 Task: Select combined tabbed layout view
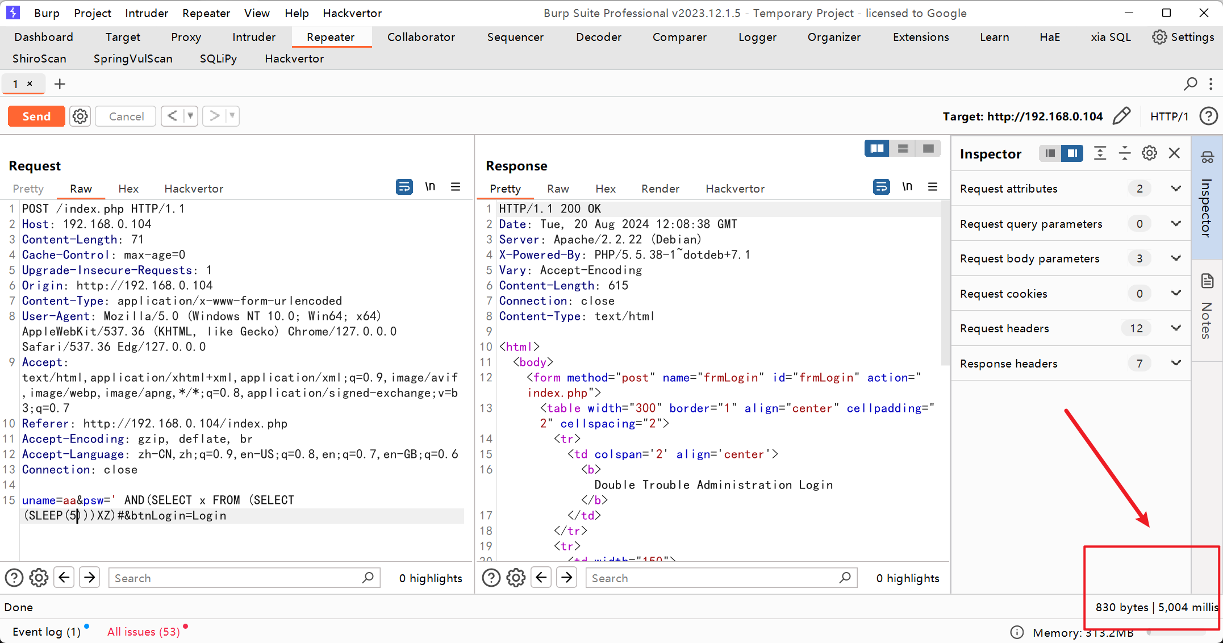(x=928, y=148)
